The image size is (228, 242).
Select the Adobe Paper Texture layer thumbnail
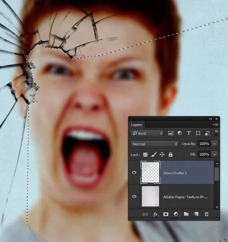[151, 196]
